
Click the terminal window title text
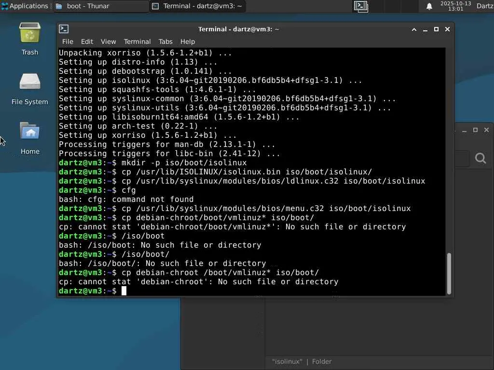[x=238, y=29]
